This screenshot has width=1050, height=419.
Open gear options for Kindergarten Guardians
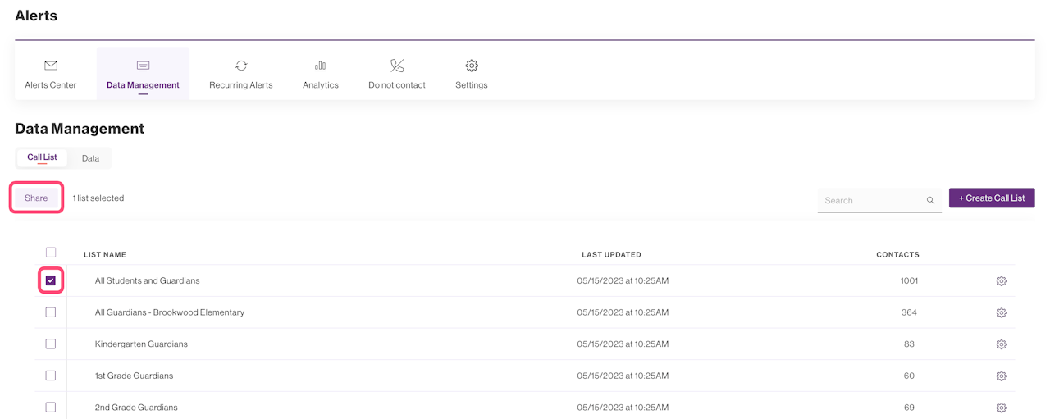[x=1001, y=344]
